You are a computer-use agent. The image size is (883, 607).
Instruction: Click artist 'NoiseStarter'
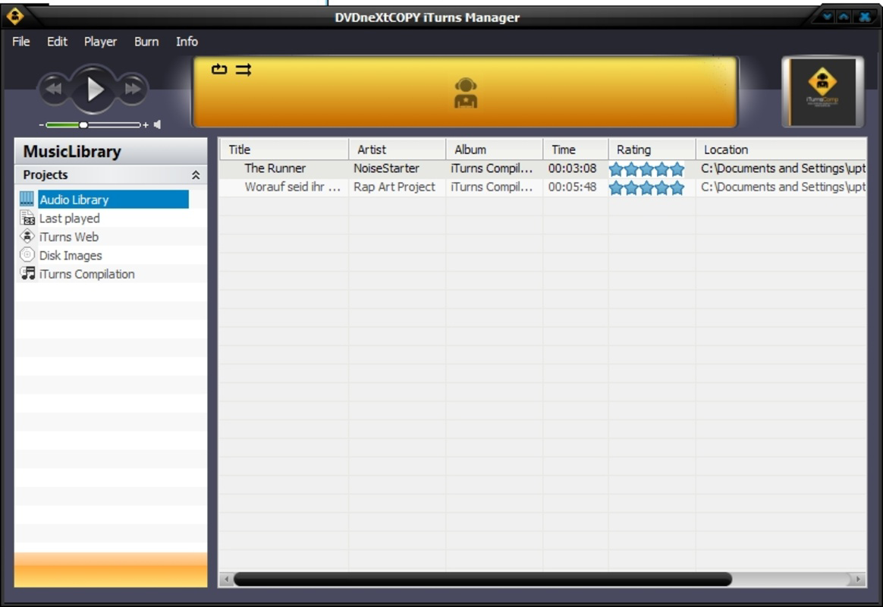click(386, 168)
